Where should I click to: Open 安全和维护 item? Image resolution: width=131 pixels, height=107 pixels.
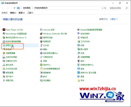[83, 34]
